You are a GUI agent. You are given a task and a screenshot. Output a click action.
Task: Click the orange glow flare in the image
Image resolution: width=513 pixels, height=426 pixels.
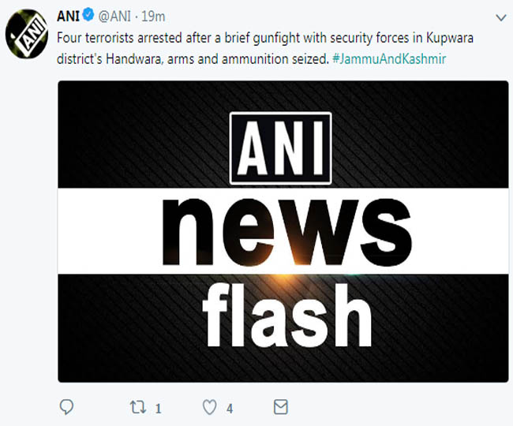click(284, 278)
